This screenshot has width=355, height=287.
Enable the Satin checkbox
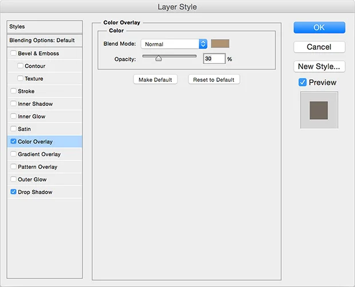point(13,129)
